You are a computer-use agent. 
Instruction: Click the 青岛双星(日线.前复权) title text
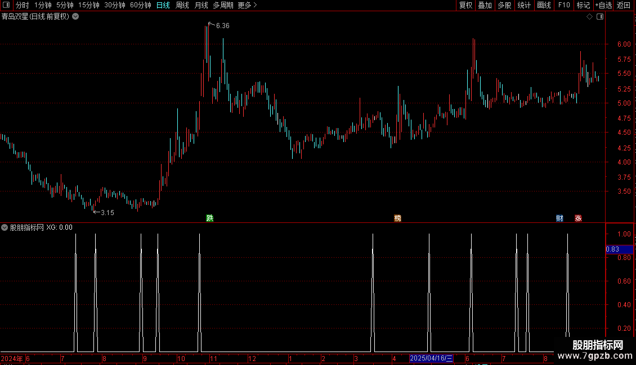click(x=35, y=17)
